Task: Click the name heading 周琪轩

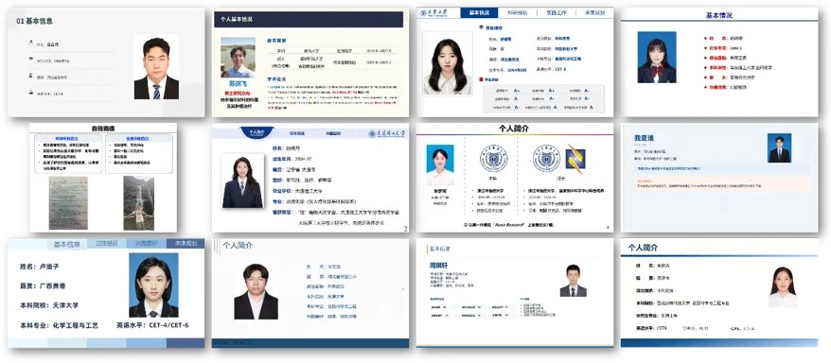Action: pos(439,265)
